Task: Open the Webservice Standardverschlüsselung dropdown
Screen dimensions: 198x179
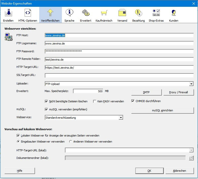Action: 121,118
